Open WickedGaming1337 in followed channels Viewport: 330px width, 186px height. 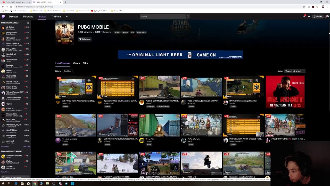pyautogui.click(x=15, y=93)
